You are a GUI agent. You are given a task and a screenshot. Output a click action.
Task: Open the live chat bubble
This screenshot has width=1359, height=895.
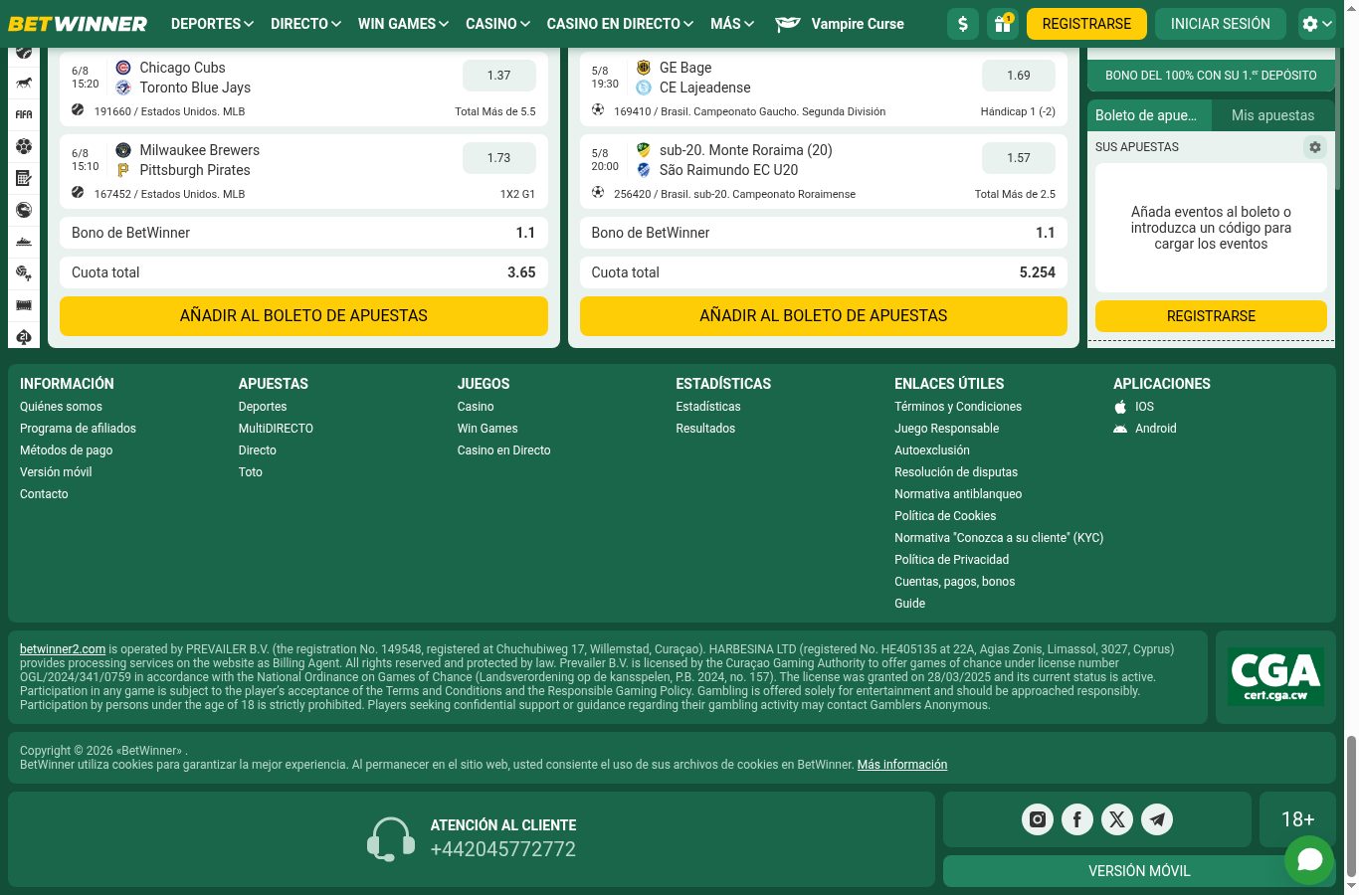point(1309,859)
